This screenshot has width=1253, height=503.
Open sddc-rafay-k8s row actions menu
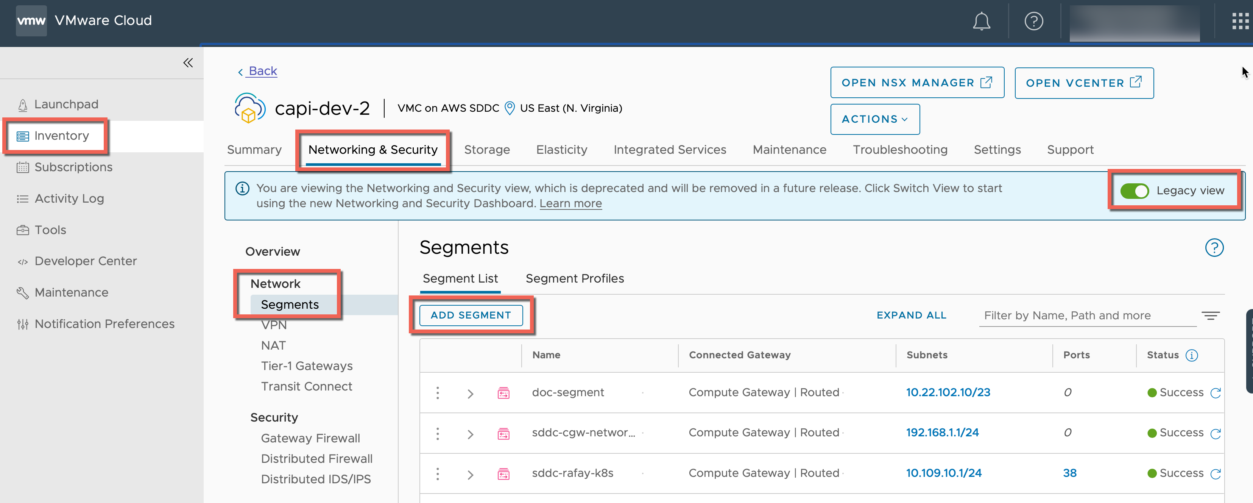click(437, 474)
